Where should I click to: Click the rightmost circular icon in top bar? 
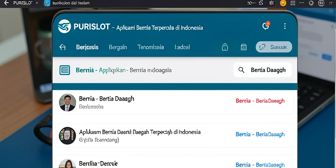[321, 3]
